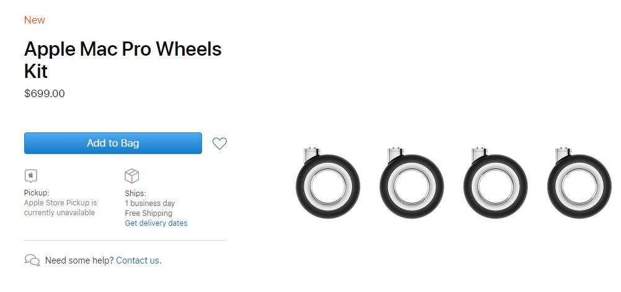
Task: Open the Get delivery dates link
Action: [x=156, y=223]
